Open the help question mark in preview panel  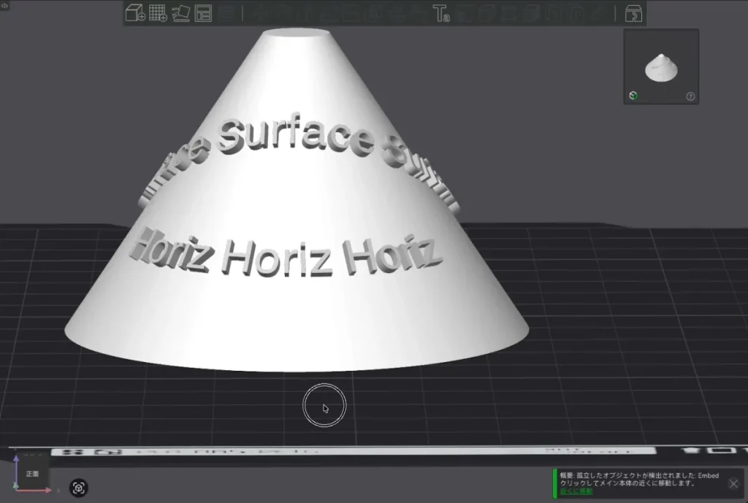click(690, 96)
